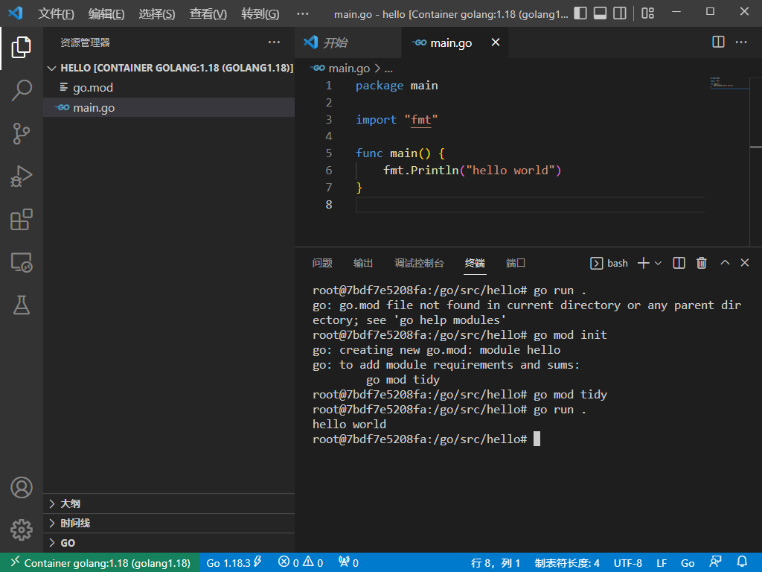Open the Manage gear settings icon
Image resolution: width=762 pixels, height=572 pixels.
pyautogui.click(x=22, y=530)
